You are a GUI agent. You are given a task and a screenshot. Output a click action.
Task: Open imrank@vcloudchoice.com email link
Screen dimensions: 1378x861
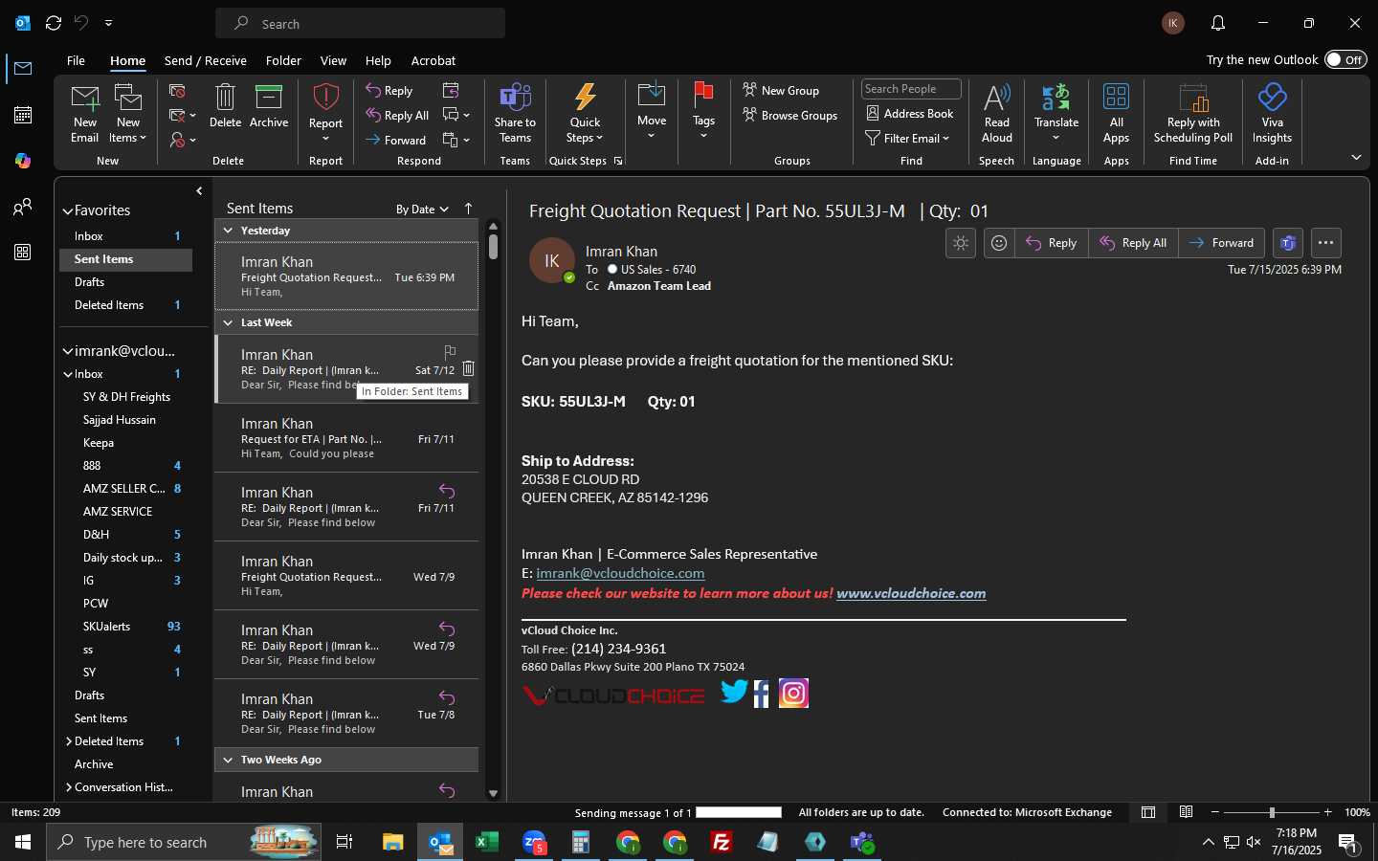coord(620,573)
